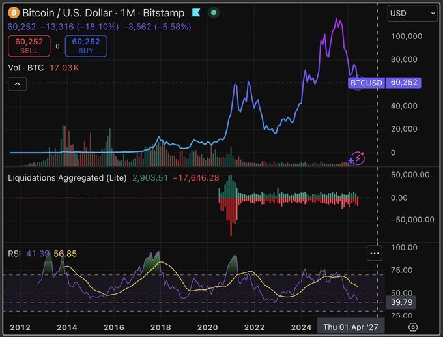Click the hexagon chart settings icon

[x=413, y=327]
